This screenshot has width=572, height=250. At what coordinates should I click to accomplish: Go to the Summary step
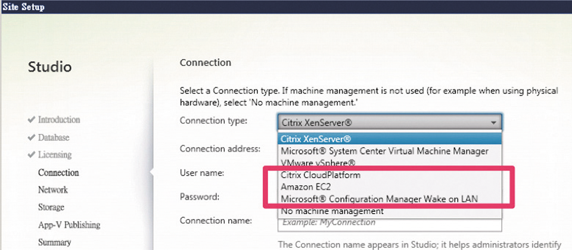click(x=55, y=242)
